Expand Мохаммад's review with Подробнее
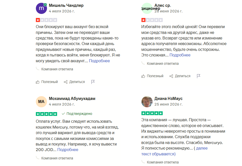The width and height of the screenshot is (242, 166). tap(68, 150)
